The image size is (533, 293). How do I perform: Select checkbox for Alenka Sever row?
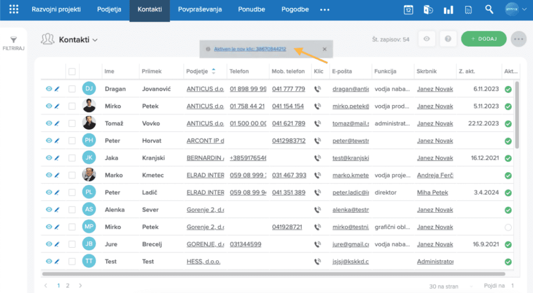click(72, 210)
